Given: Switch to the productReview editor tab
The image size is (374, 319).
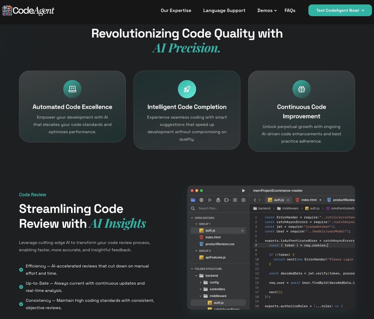Looking at the screenshot, I should tap(341, 200).
